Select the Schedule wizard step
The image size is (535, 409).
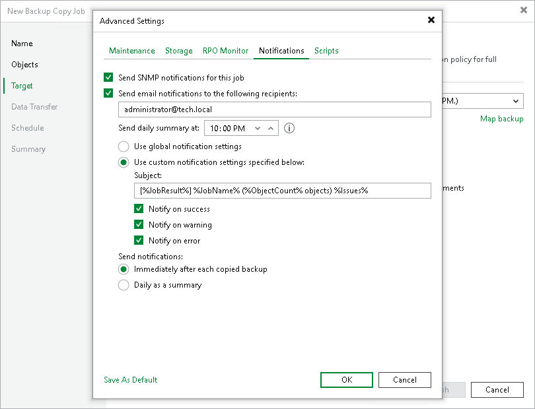(x=28, y=128)
